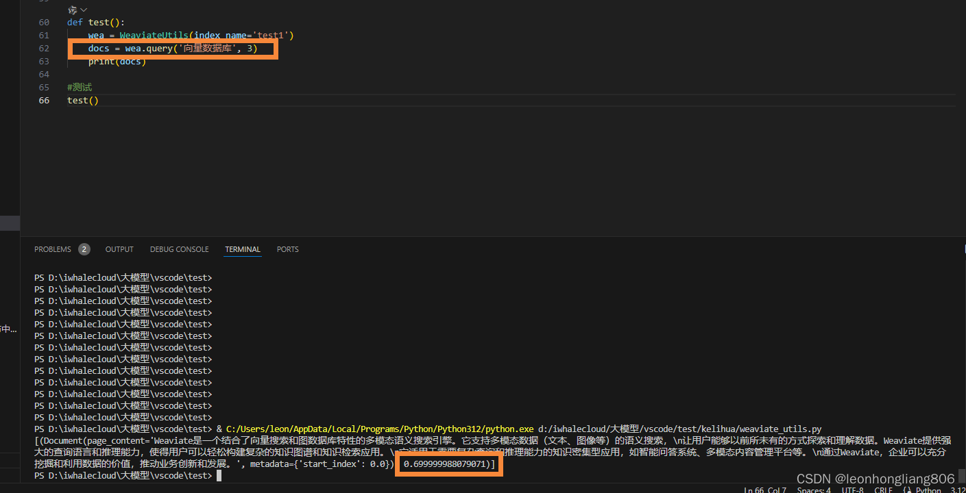Click line number 62 in the gutter
The height and width of the screenshot is (493, 966).
click(x=44, y=48)
